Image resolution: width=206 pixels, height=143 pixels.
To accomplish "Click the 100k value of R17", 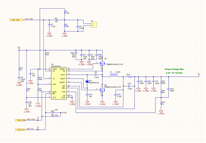I will coord(40,91).
